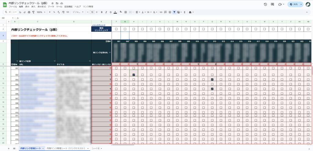The width and height of the screenshot is (313, 151).
Task: Switch to the シート2 tab
Action: (x=97, y=148)
